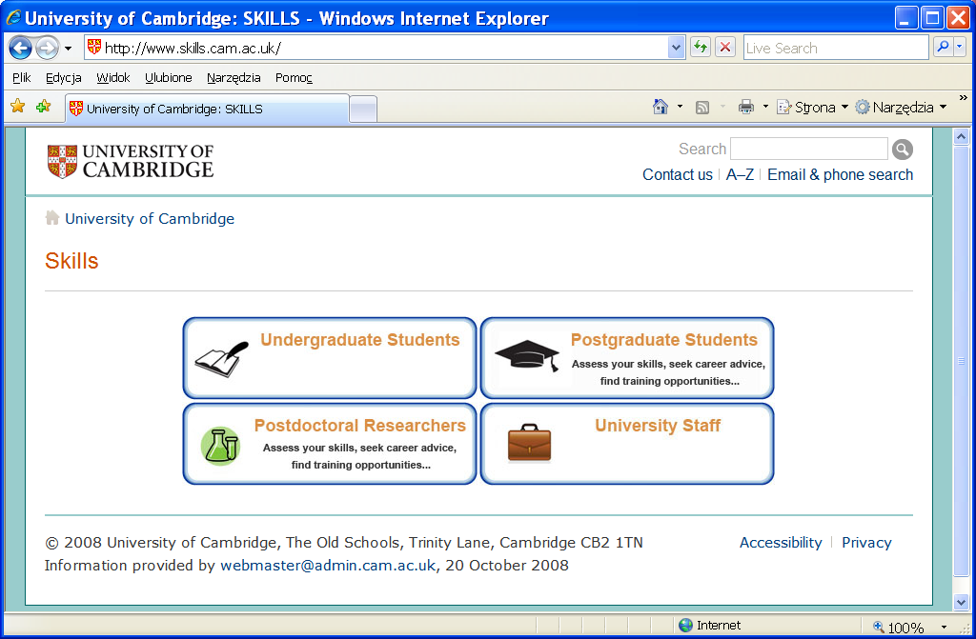Open the Privacy footer link
The width and height of the screenshot is (976, 639).
pos(866,543)
